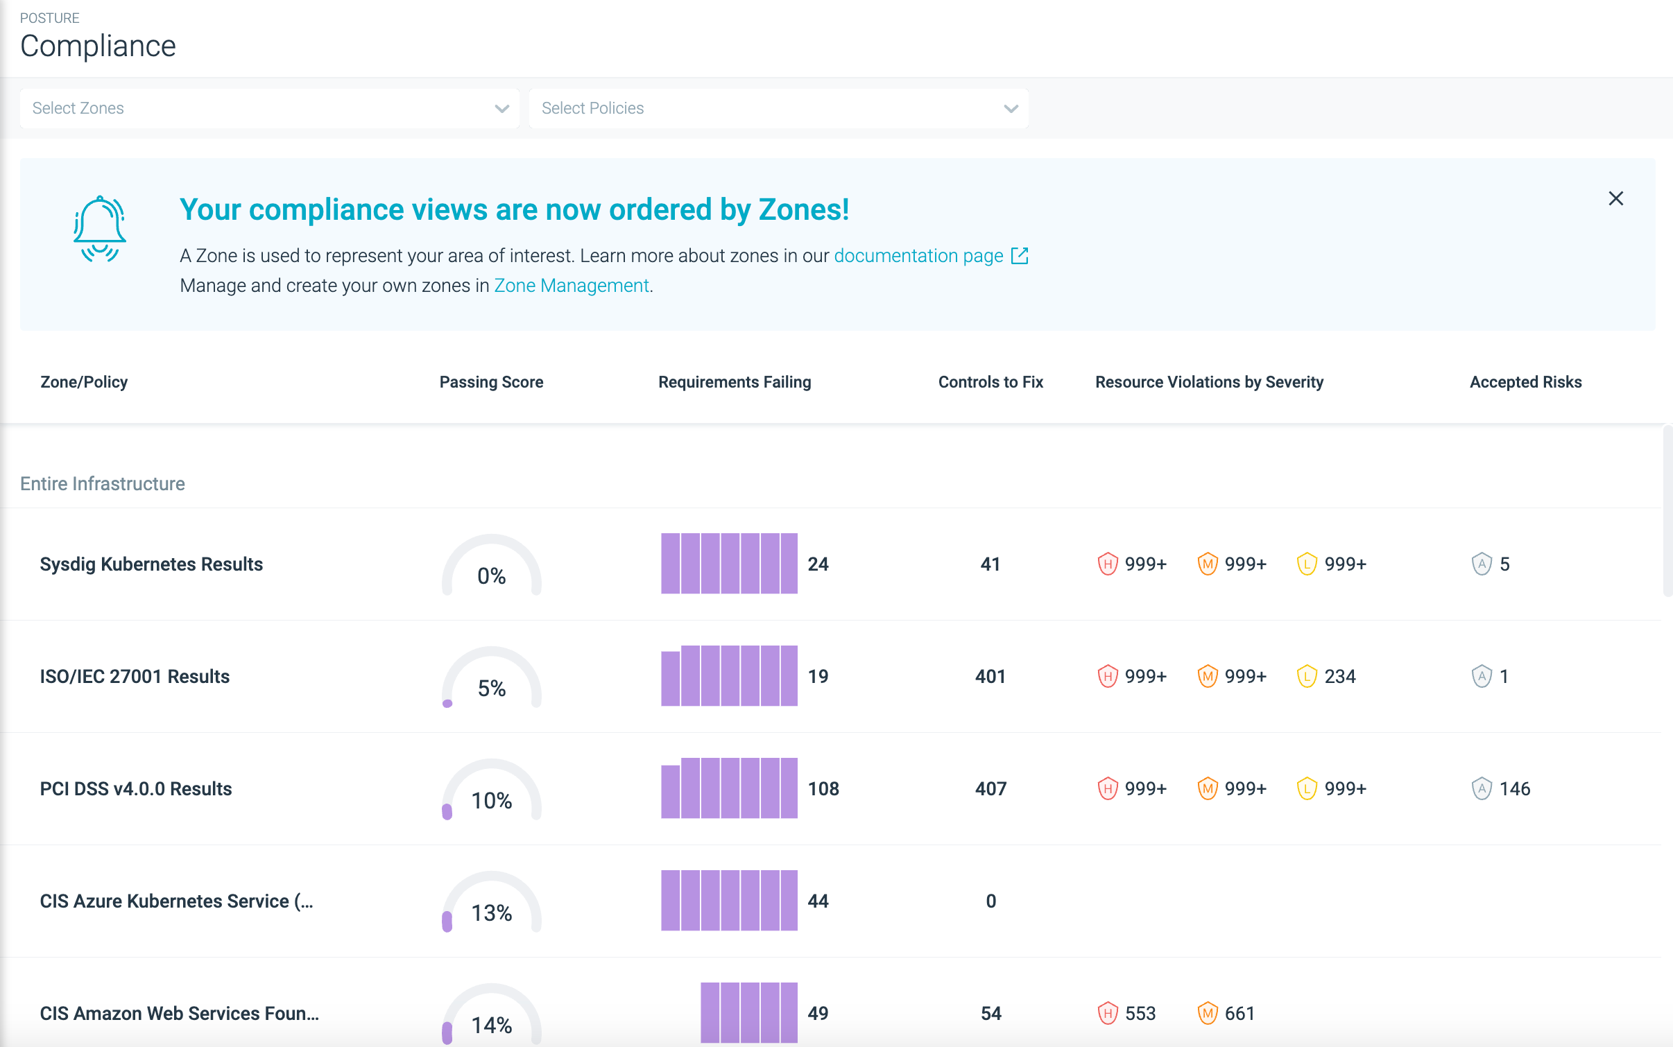Click the 5% passing score gauge
The height and width of the screenshot is (1047, 1673).
point(491,677)
